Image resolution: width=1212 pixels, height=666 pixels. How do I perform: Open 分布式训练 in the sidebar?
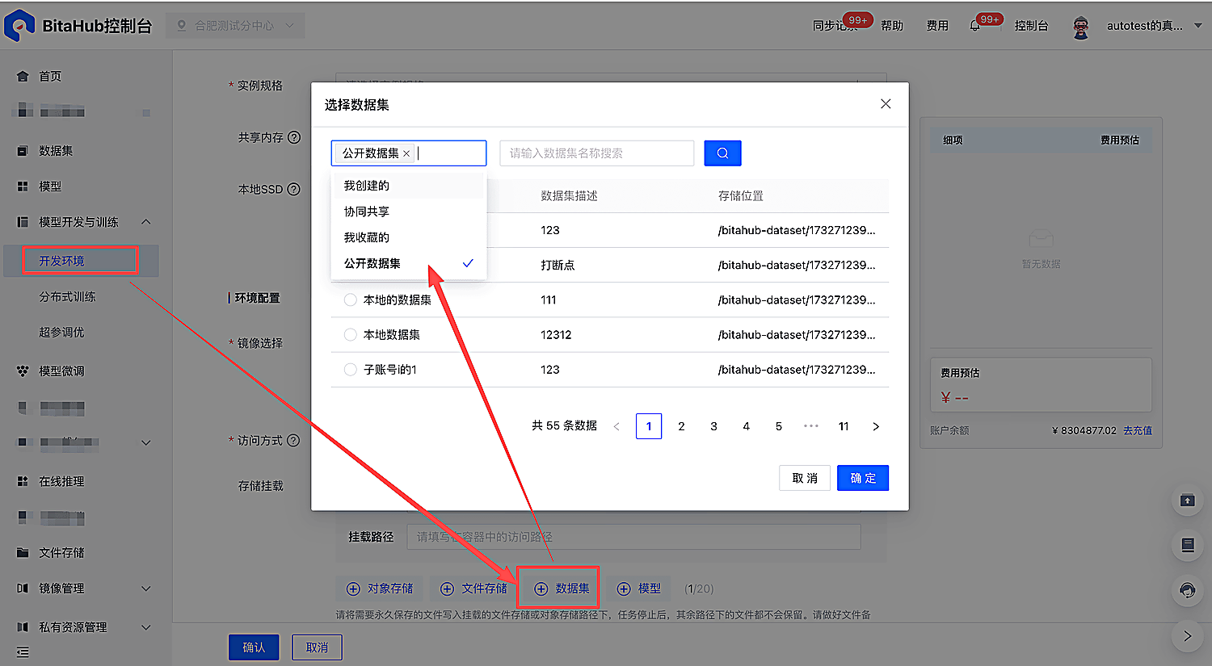[67, 297]
